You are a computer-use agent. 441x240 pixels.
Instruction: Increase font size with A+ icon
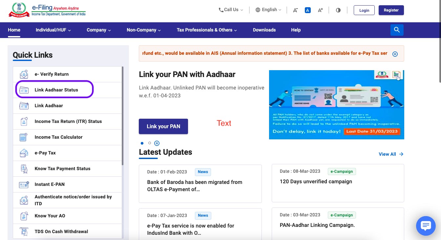321,10
